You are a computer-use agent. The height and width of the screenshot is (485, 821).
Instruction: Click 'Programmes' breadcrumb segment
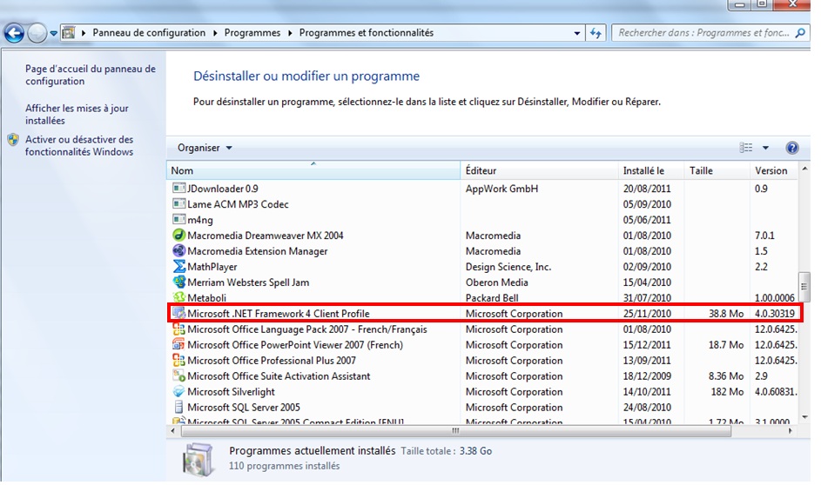point(252,32)
